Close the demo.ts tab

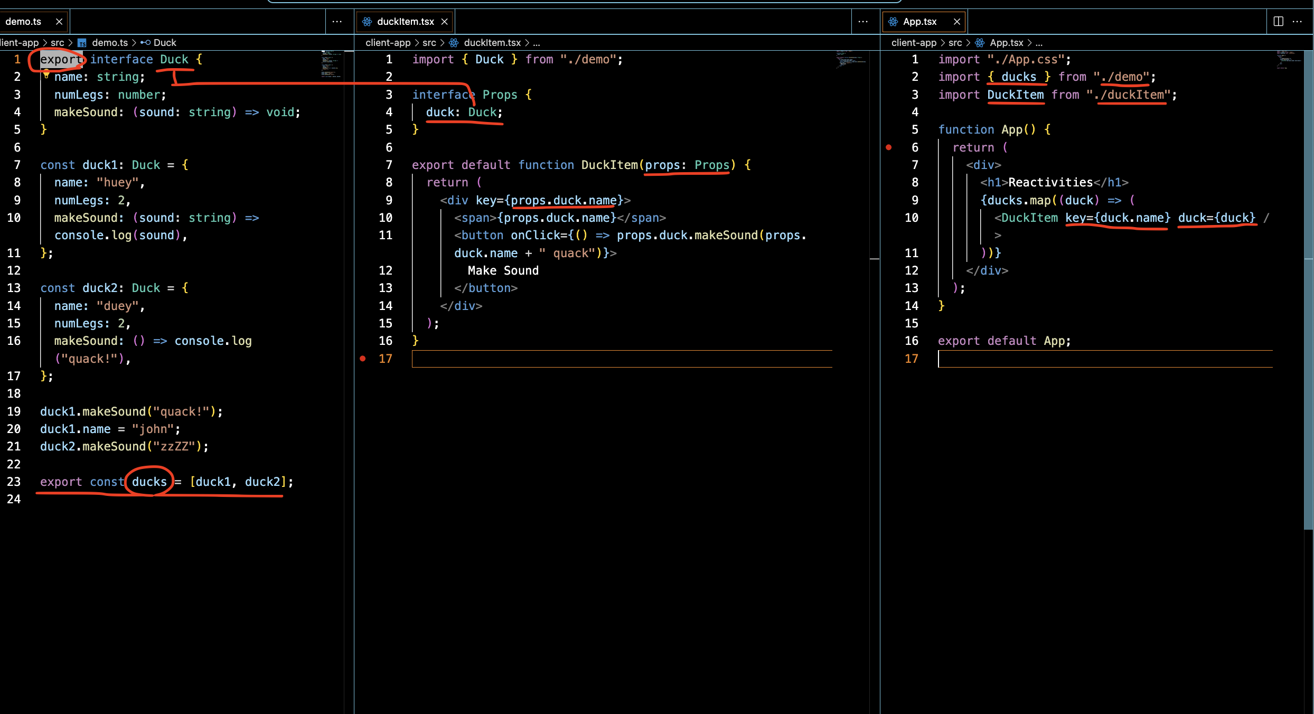(x=59, y=22)
